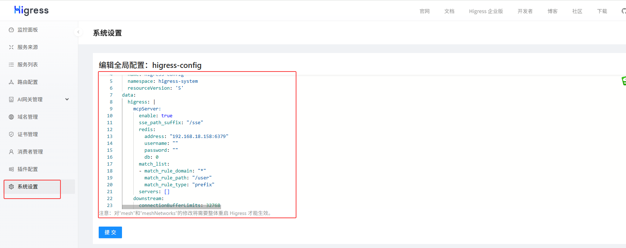The height and width of the screenshot is (248, 626).
Task: Click the 编辑全局配置 heading text
Action: 150,65
